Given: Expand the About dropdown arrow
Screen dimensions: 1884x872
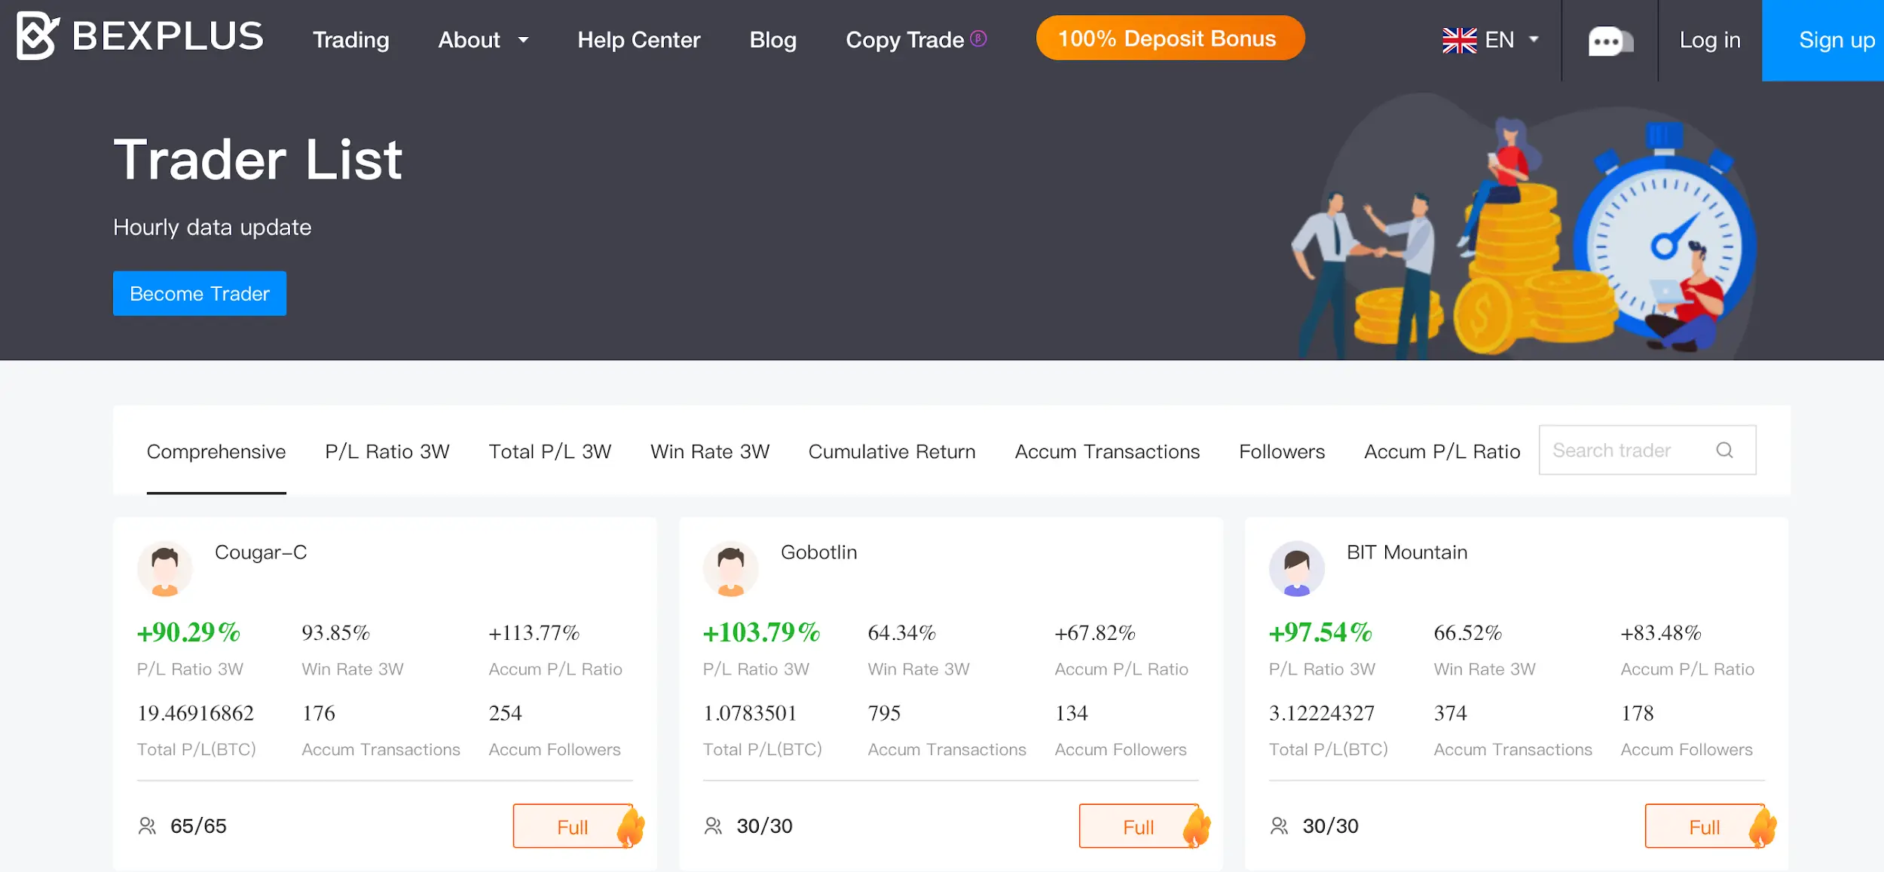Looking at the screenshot, I should tap(523, 40).
